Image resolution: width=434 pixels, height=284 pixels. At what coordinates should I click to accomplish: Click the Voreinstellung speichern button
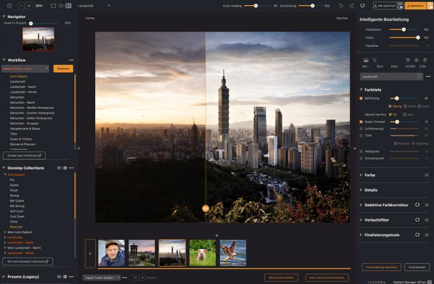(381, 267)
